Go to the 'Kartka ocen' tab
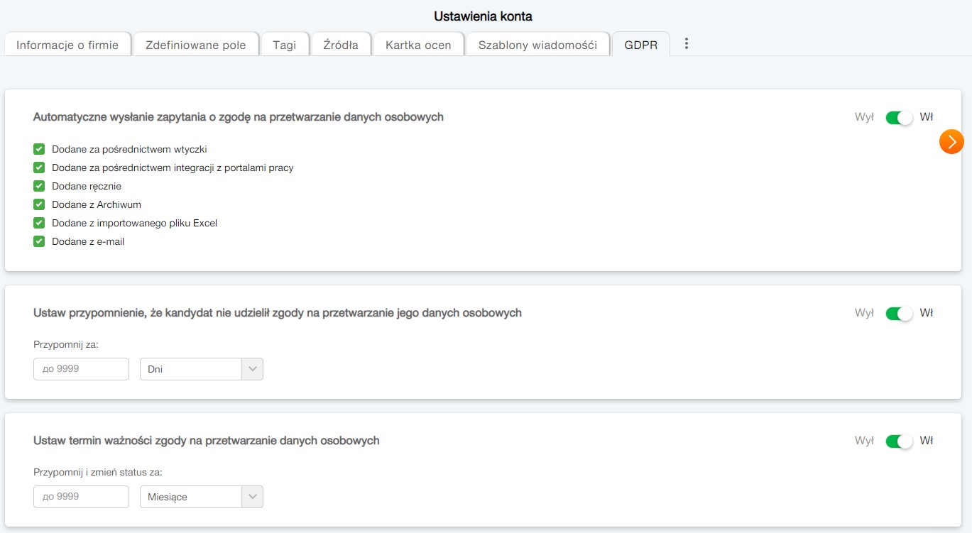 click(418, 45)
